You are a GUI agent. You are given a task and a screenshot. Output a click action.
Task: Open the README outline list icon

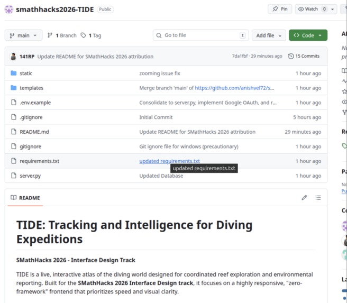coord(318,197)
